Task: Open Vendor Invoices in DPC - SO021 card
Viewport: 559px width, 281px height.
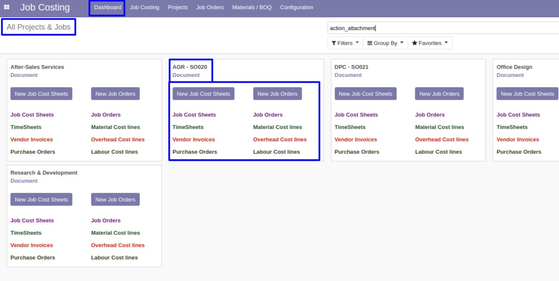Action: [x=356, y=139]
